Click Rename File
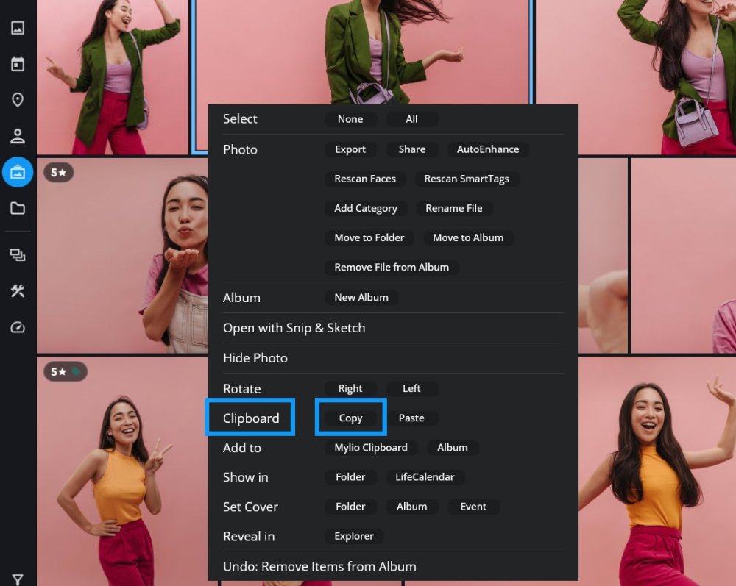The height and width of the screenshot is (586, 736). click(454, 209)
